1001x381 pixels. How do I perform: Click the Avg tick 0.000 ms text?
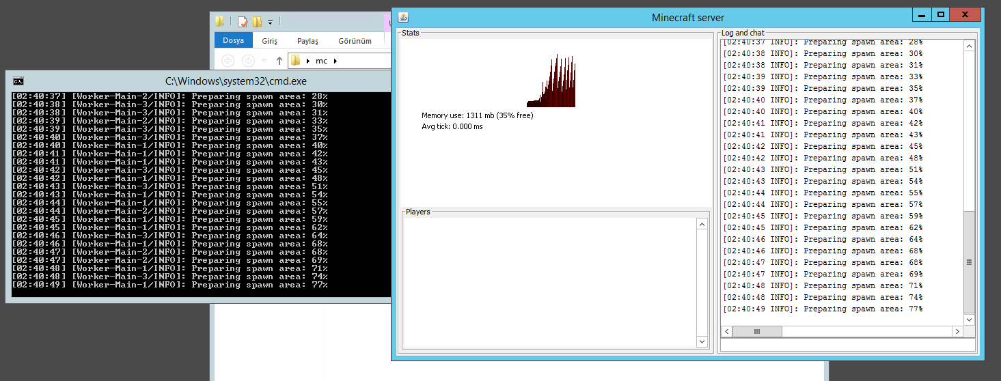tap(452, 126)
